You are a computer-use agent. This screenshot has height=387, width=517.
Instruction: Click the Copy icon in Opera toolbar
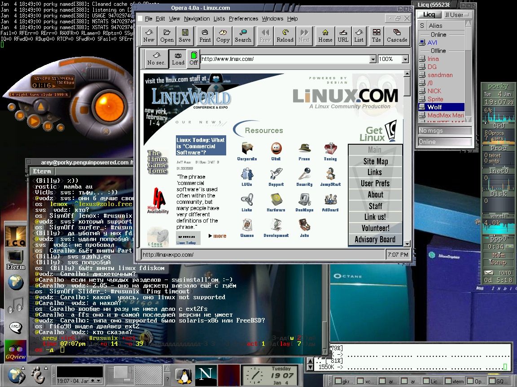(223, 35)
